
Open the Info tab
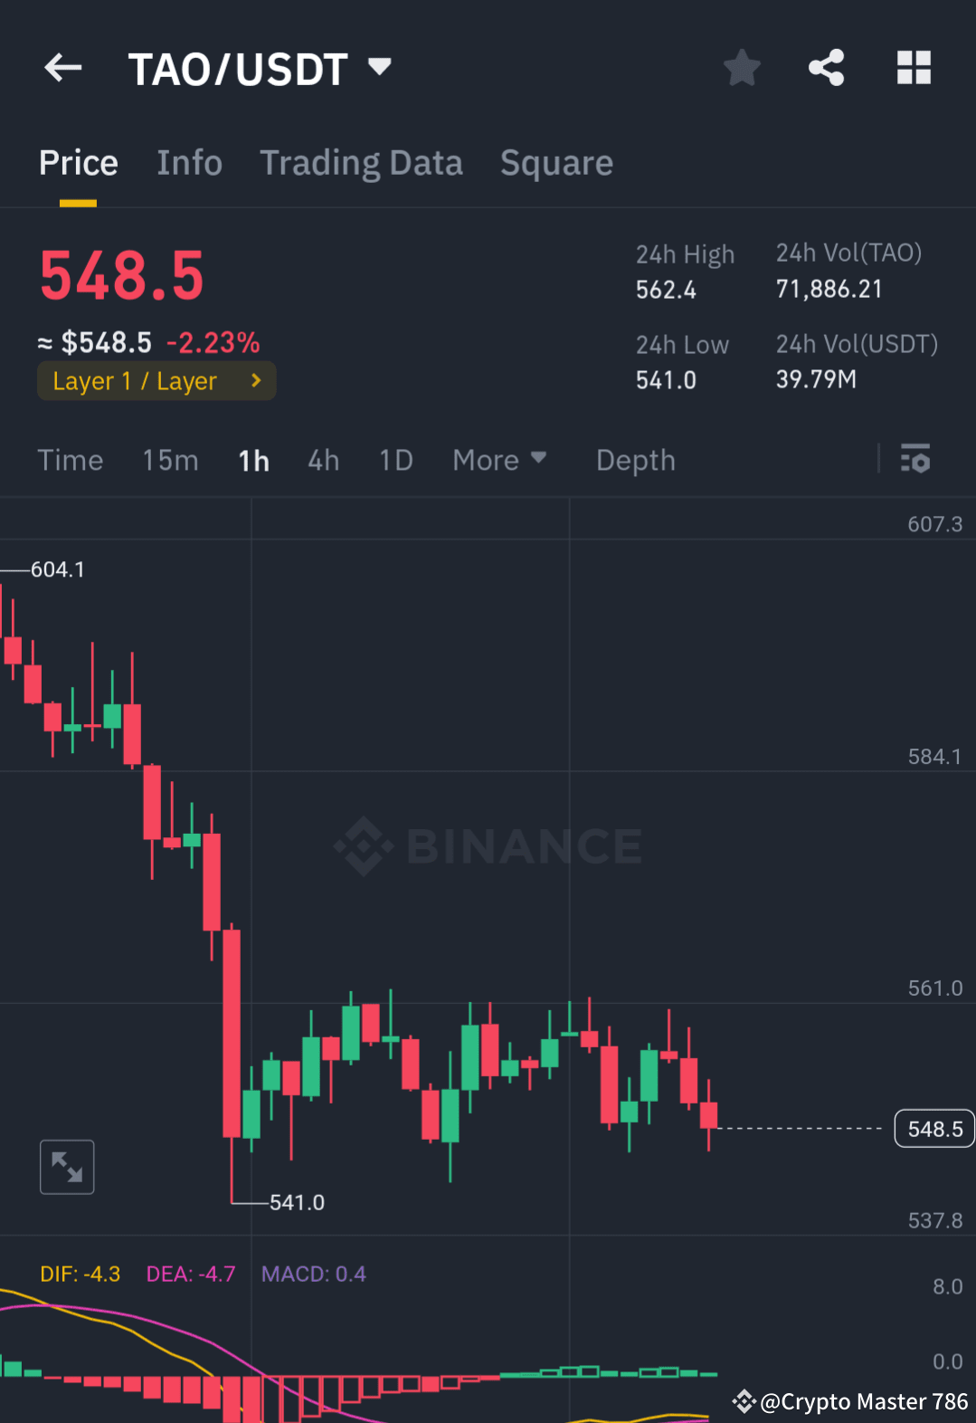pos(189,163)
